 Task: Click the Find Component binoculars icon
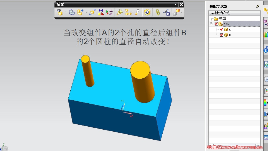60,12
